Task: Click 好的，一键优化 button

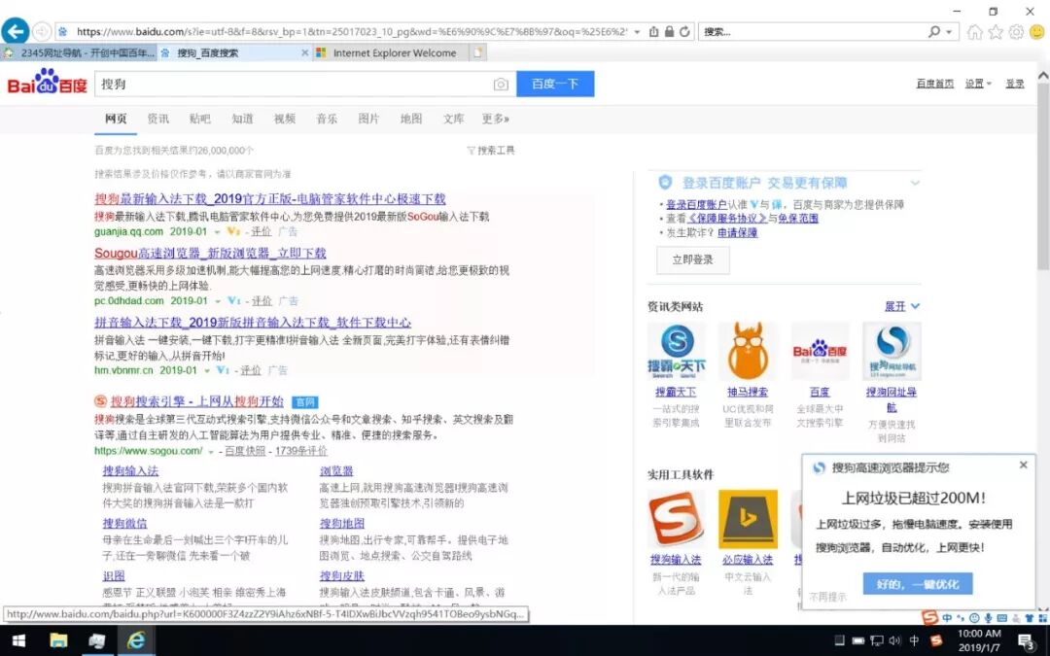Action: click(918, 584)
